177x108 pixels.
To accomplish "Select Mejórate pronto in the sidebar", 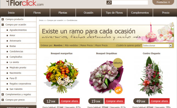I will coord(18,68).
